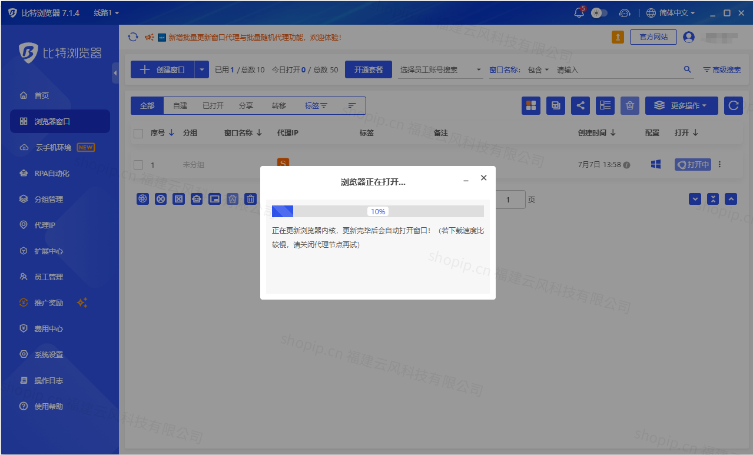753x455 pixels.
Task: Click the trash delete icon in bottom toolbar
Action: (251, 199)
